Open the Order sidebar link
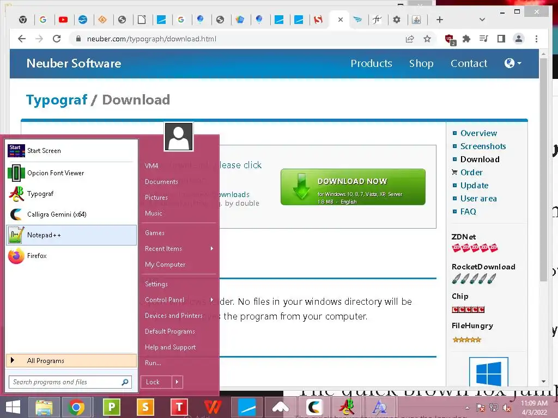 (471, 173)
